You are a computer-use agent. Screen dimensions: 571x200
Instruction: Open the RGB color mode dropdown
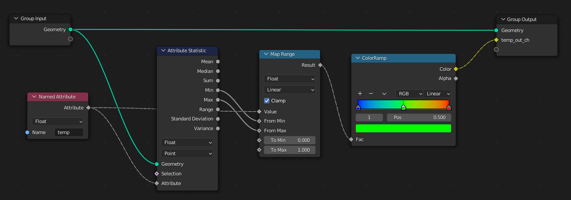coord(408,94)
